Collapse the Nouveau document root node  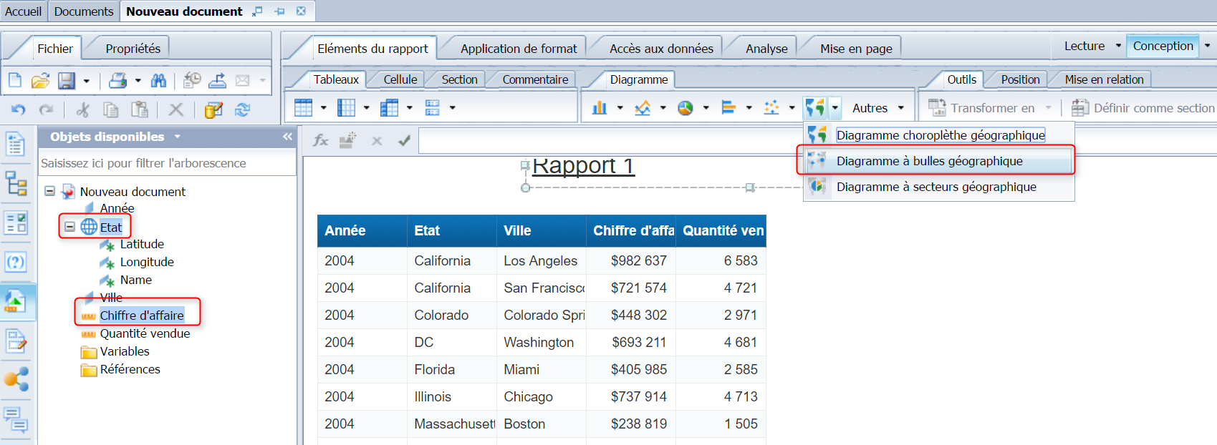pyautogui.click(x=50, y=191)
